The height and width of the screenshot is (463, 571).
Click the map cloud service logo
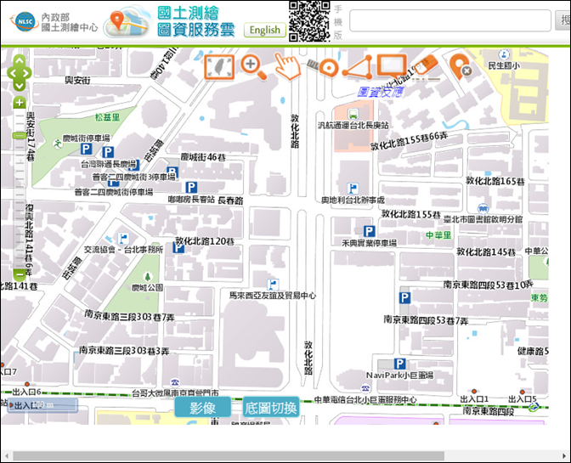click(x=127, y=22)
